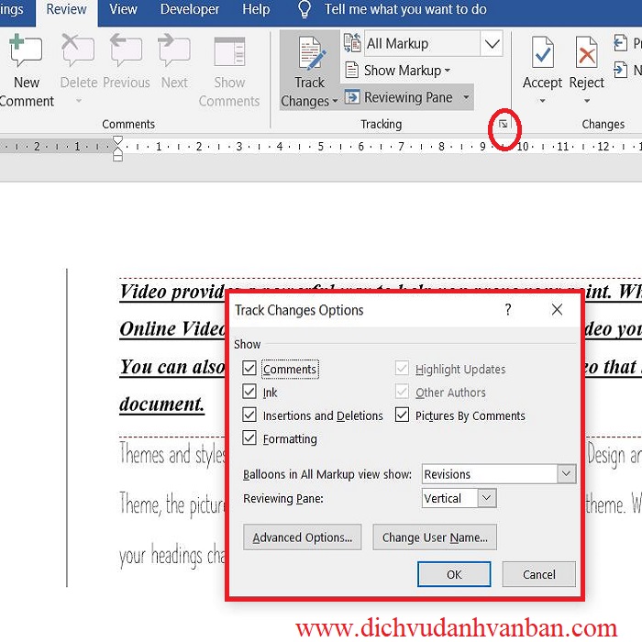Uncheck the Ink checkbox

coord(249,392)
